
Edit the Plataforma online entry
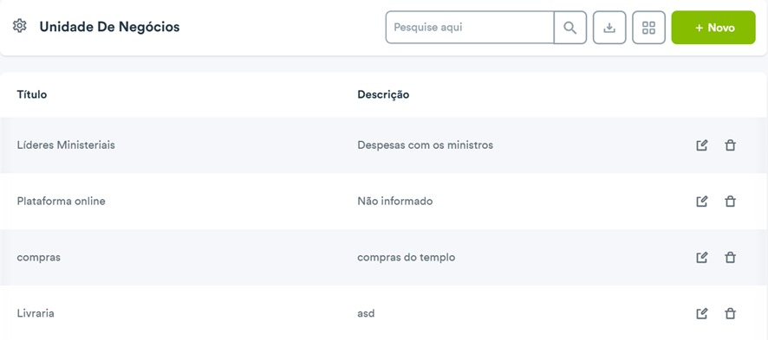coord(702,202)
